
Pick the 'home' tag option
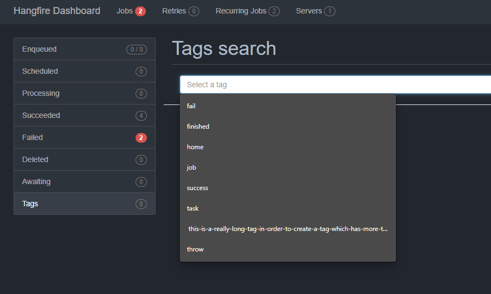(x=288, y=147)
